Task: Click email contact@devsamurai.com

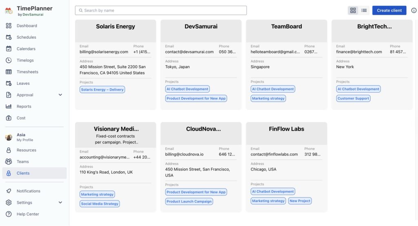Action: tap(189, 52)
